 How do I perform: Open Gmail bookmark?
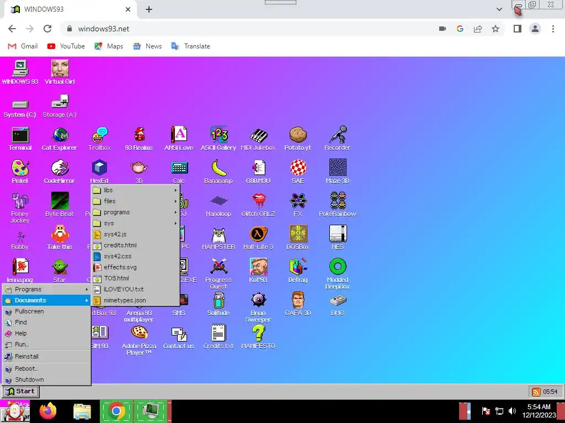pos(23,46)
